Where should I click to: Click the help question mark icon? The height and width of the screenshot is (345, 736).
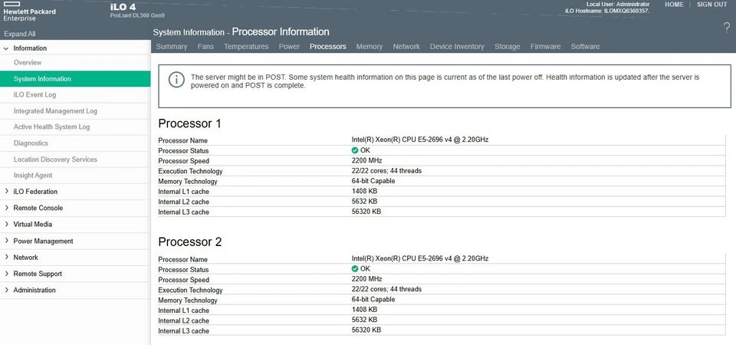pos(727,28)
